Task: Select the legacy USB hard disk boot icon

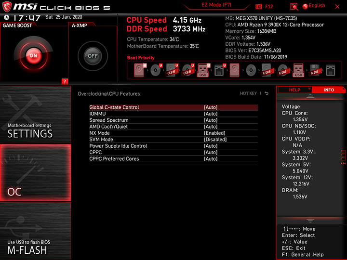Action: click(x=267, y=70)
